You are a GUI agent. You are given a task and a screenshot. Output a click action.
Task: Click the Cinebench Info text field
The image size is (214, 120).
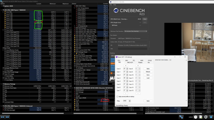132,49
